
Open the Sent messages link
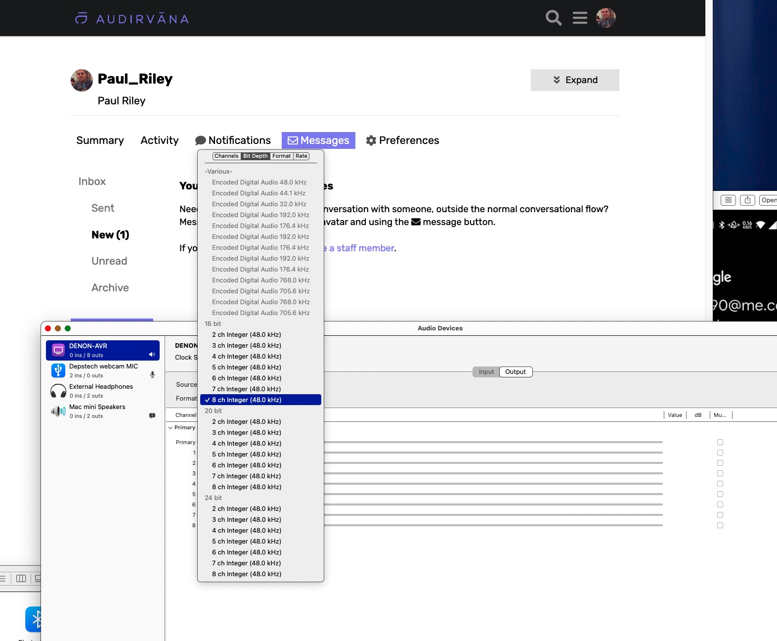103,208
